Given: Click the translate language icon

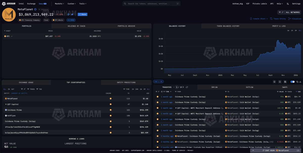Looking at the screenshot, I should tap(288, 4).
